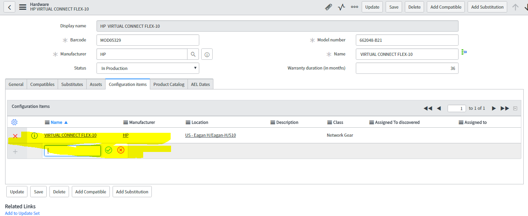Open Location column menu icon
This screenshot has height=216, width=528.
[x=188, y=122]
